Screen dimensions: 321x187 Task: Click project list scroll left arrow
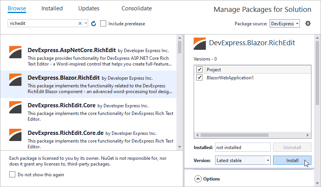pyautogui.click(x=198, y=135)
